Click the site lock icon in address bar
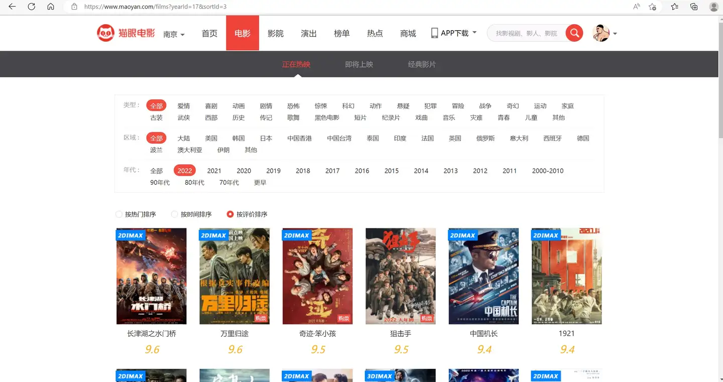723x382 pixels. [74, 7]
